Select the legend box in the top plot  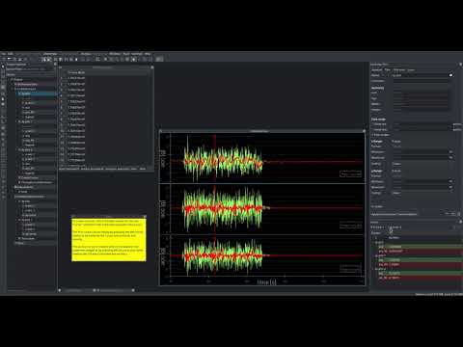(x=350, y=173)
